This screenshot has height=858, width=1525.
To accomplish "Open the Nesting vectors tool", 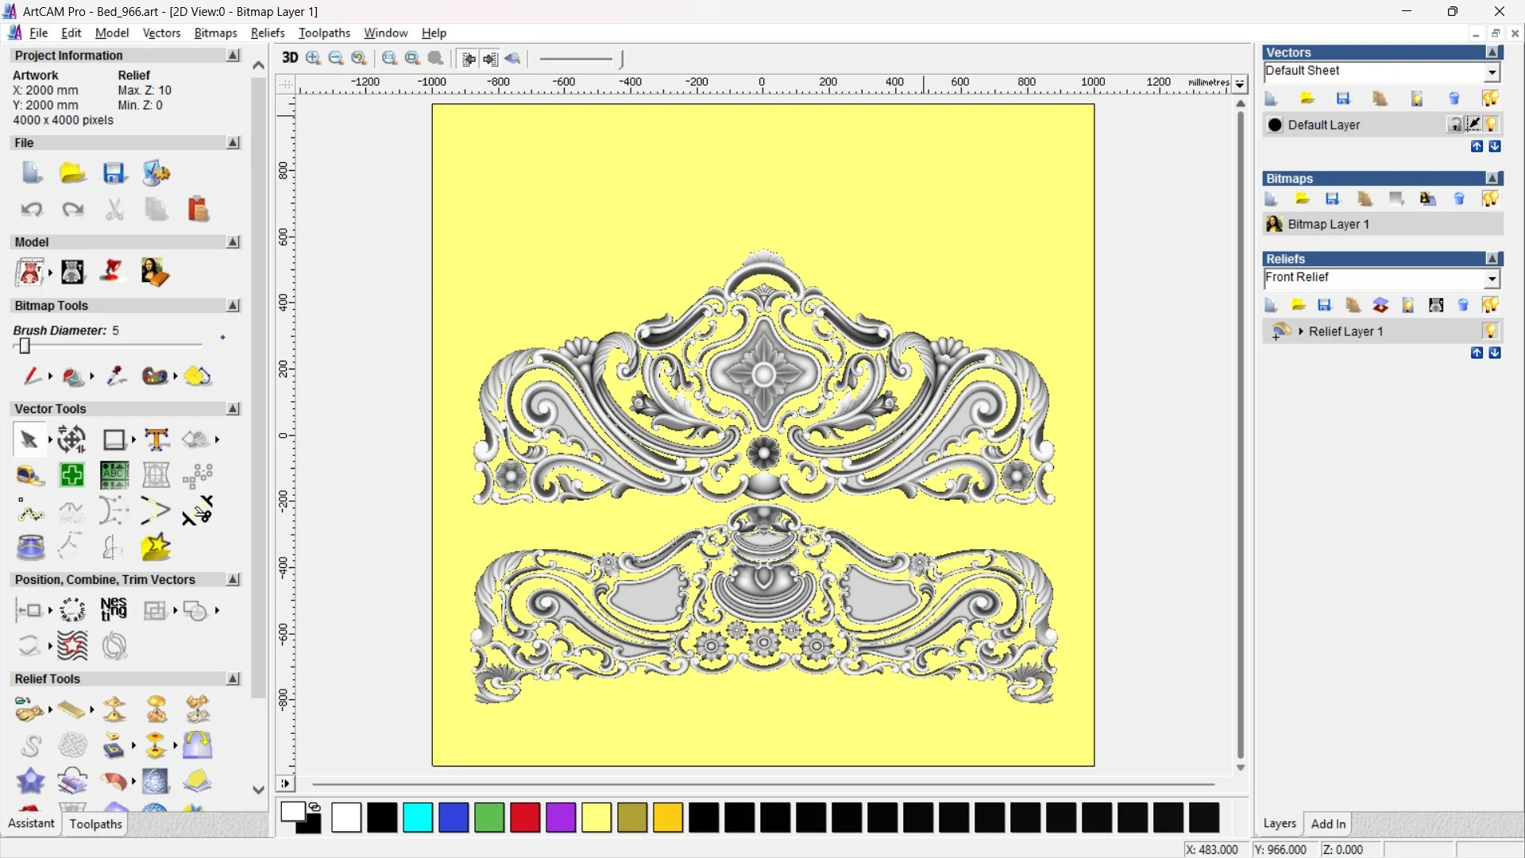I will click(114, 610).
